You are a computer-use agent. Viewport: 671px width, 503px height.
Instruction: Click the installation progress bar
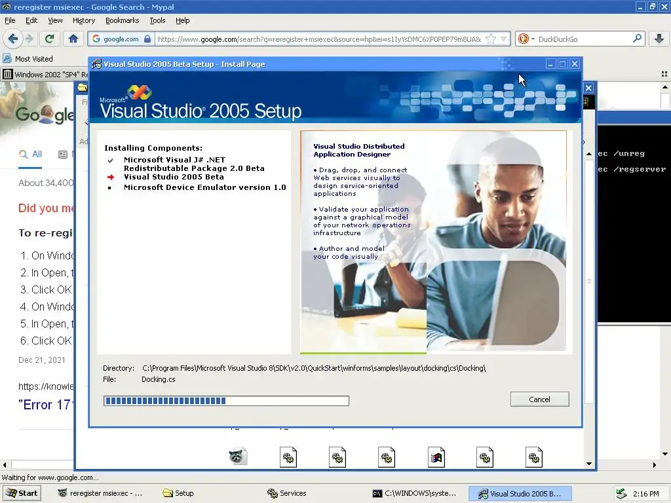pyautogui.click(x=226, y=400)
